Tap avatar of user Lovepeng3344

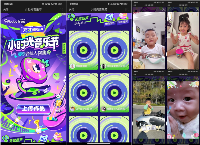pyautogui.click(x=72, y=109)
